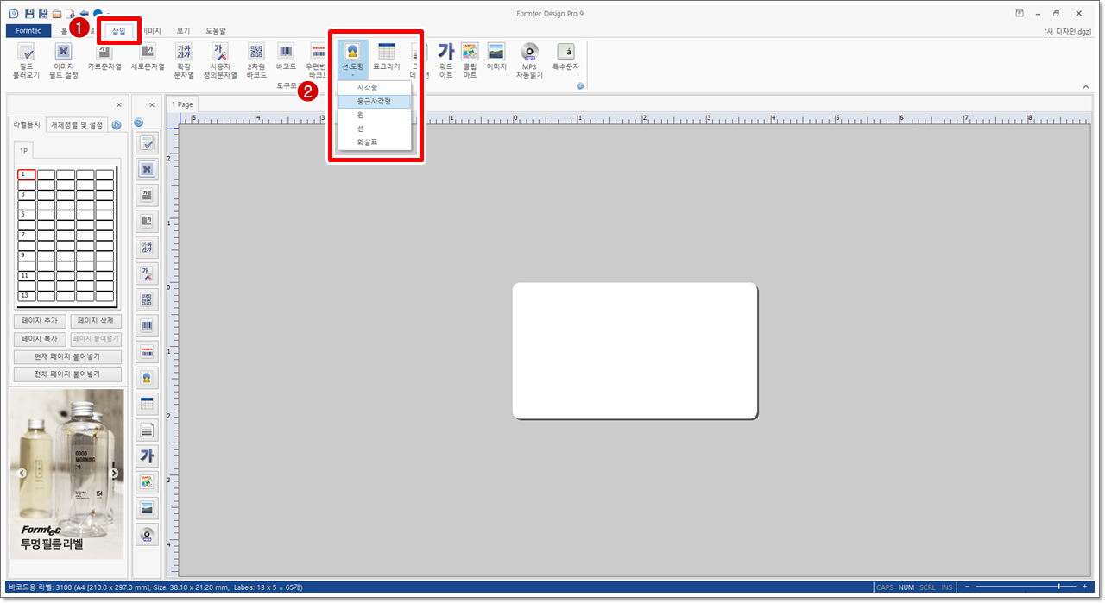Close the 라벨용지 side panel
The width and height of the screenshot is (1105, 603).
[x=119, y=105]
